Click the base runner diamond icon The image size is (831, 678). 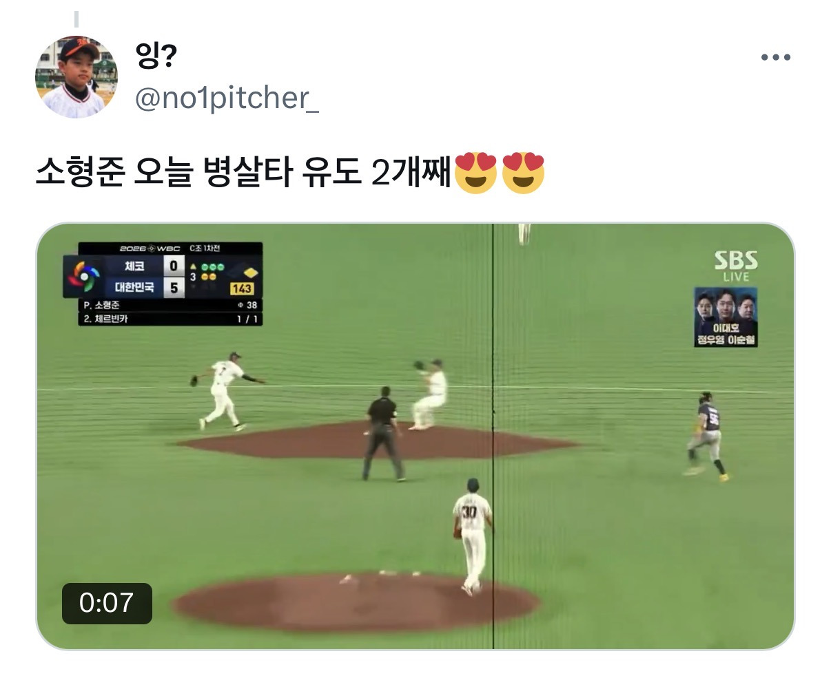pos(250,273)
